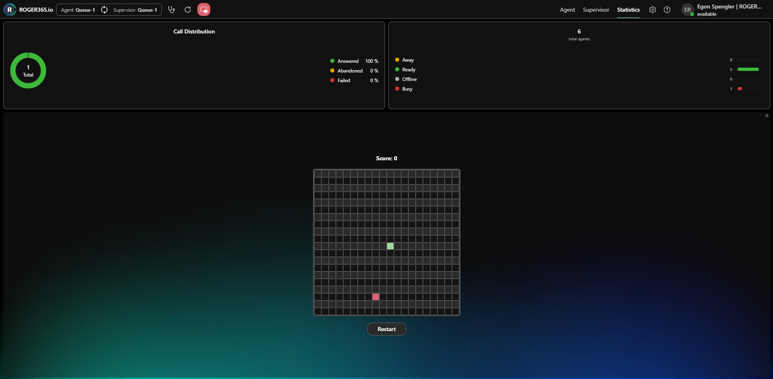Switch to the Agent tab

point(567,10)
